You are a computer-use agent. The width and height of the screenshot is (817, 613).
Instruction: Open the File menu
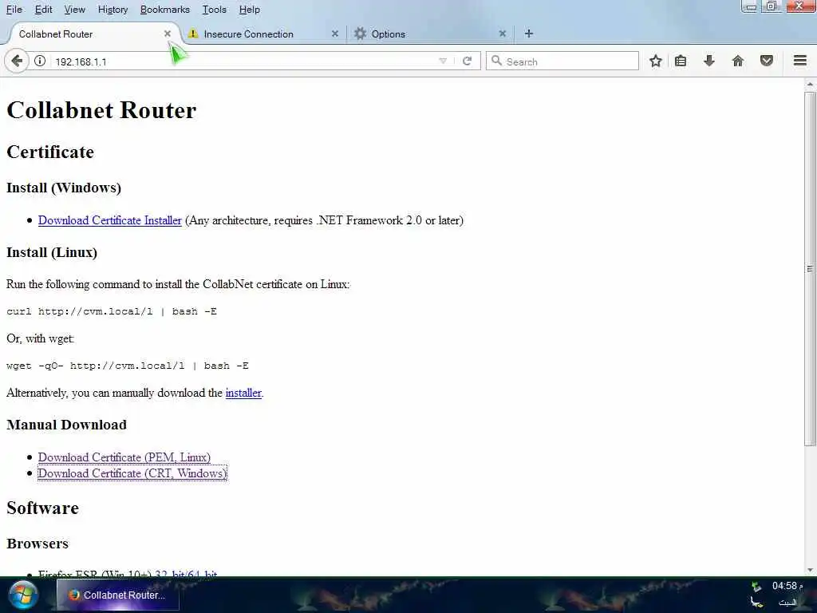pyautogui.click(x=14, y=10)
